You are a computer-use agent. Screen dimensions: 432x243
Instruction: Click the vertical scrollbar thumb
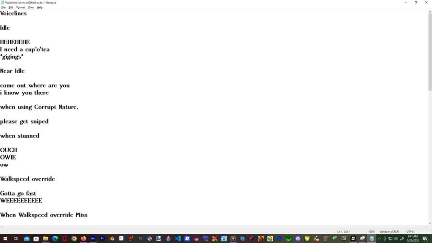[x=430, y=52]
